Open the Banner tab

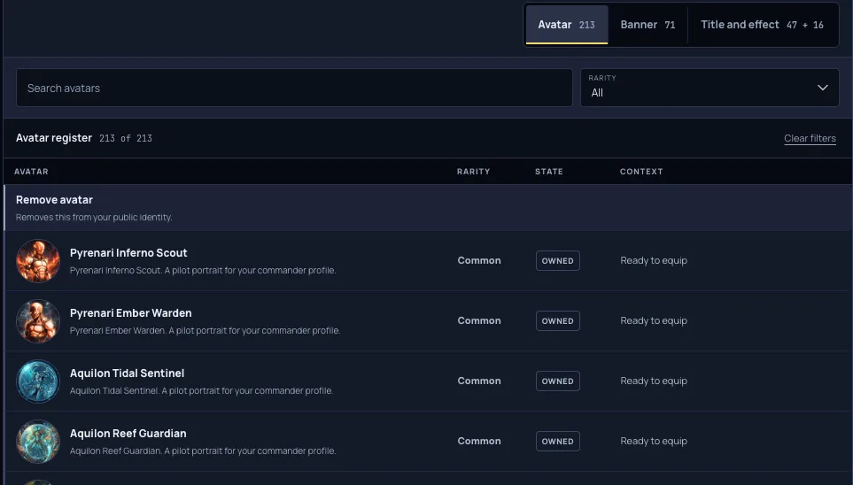[648, 25]
